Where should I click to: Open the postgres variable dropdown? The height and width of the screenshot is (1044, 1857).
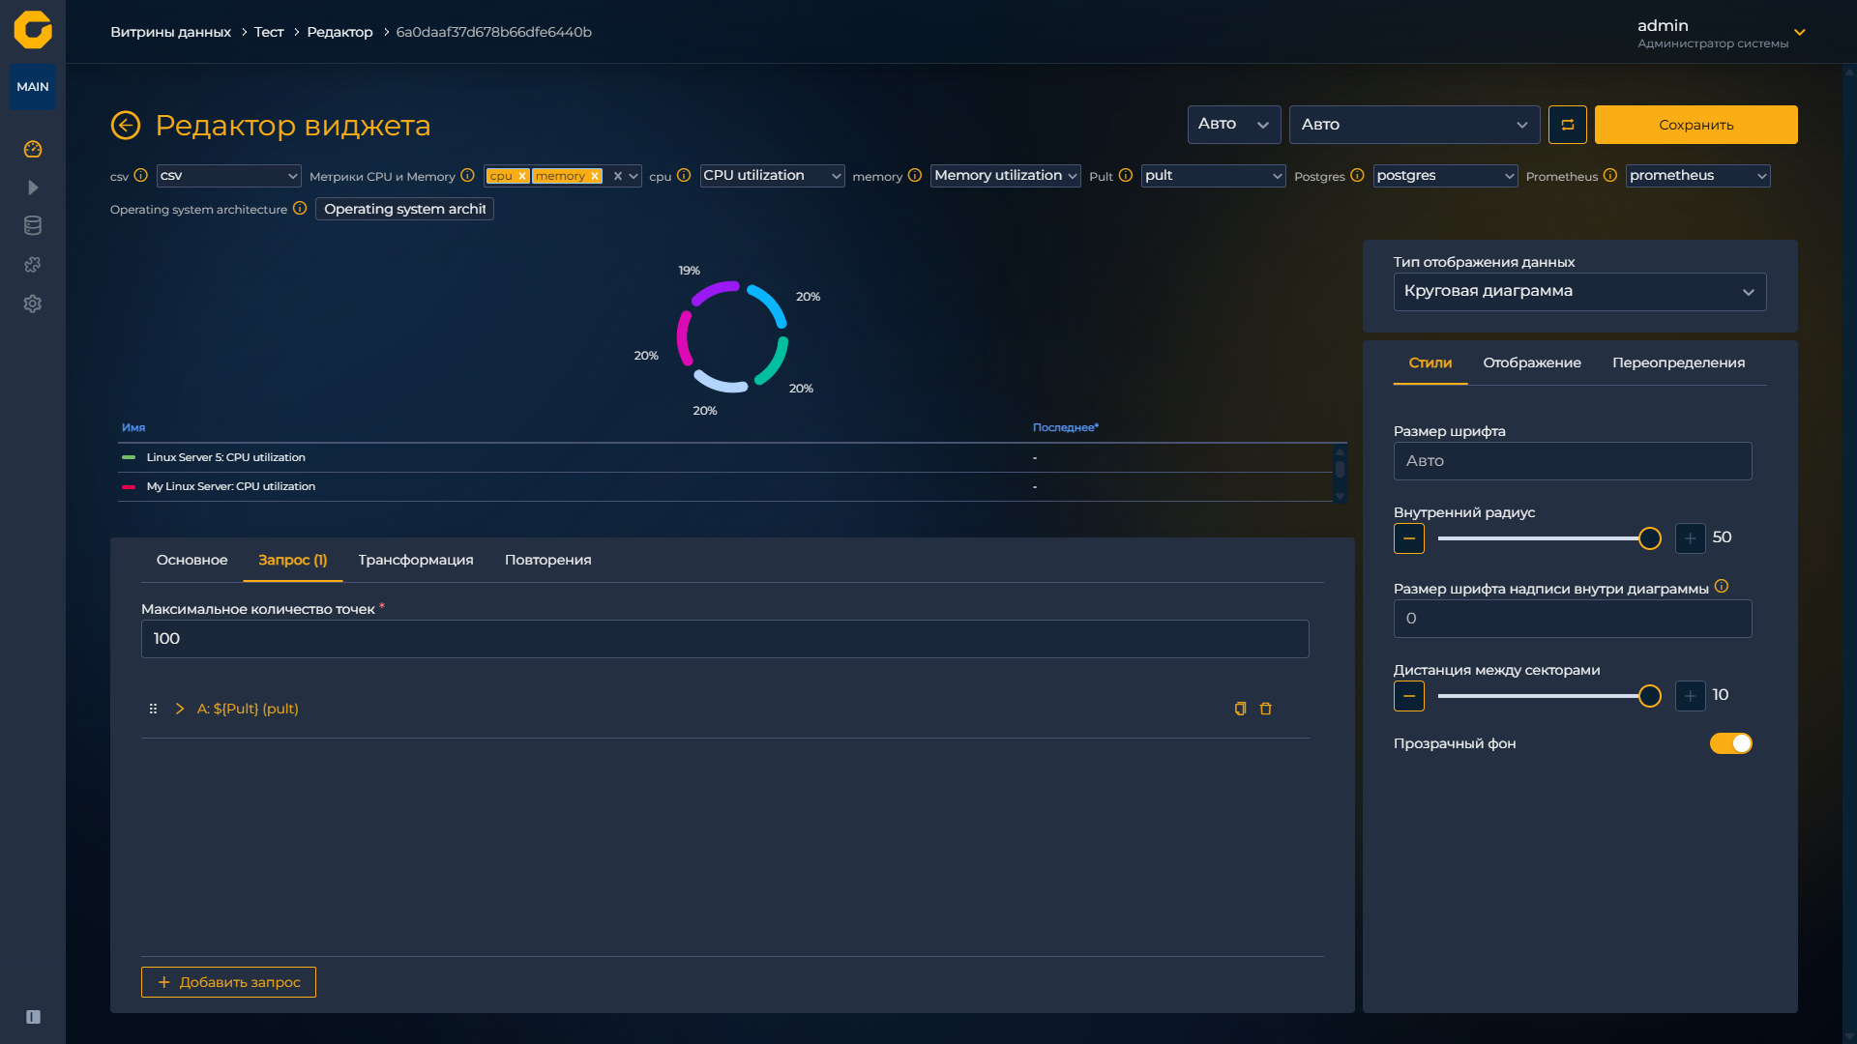[x=1445, y=175]
